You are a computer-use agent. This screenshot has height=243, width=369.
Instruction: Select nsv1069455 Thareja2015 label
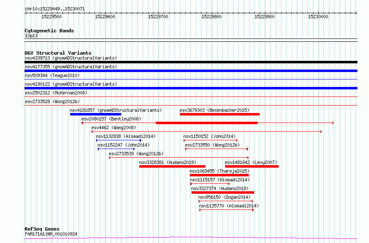[219, 171]
